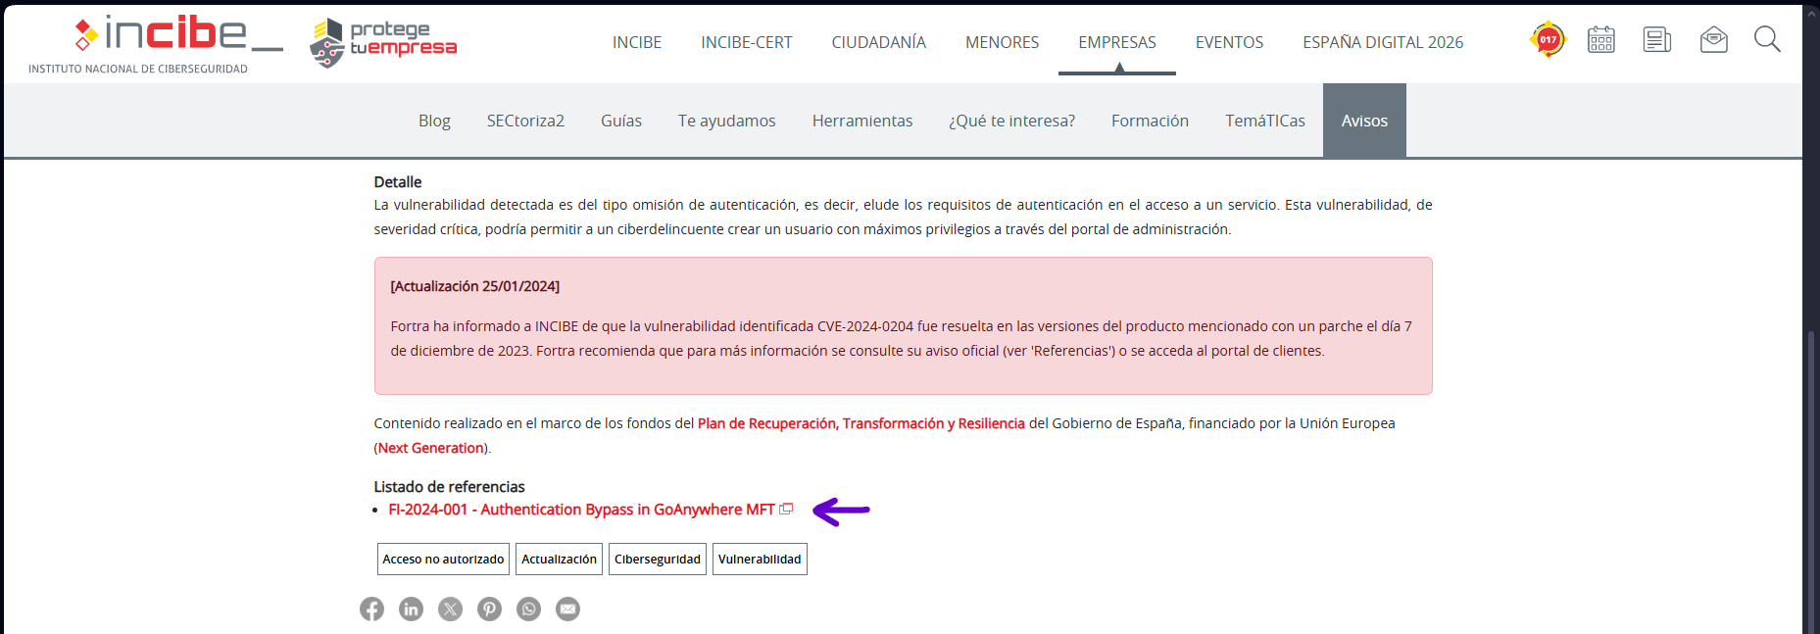1820x634 pixels.
Task: Select the Avisos submenu tab
Action: tap(1364, 121)
